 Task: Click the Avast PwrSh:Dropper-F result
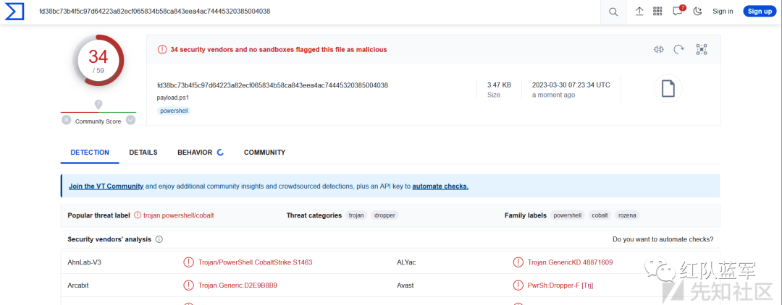click(x=560, y=285)
